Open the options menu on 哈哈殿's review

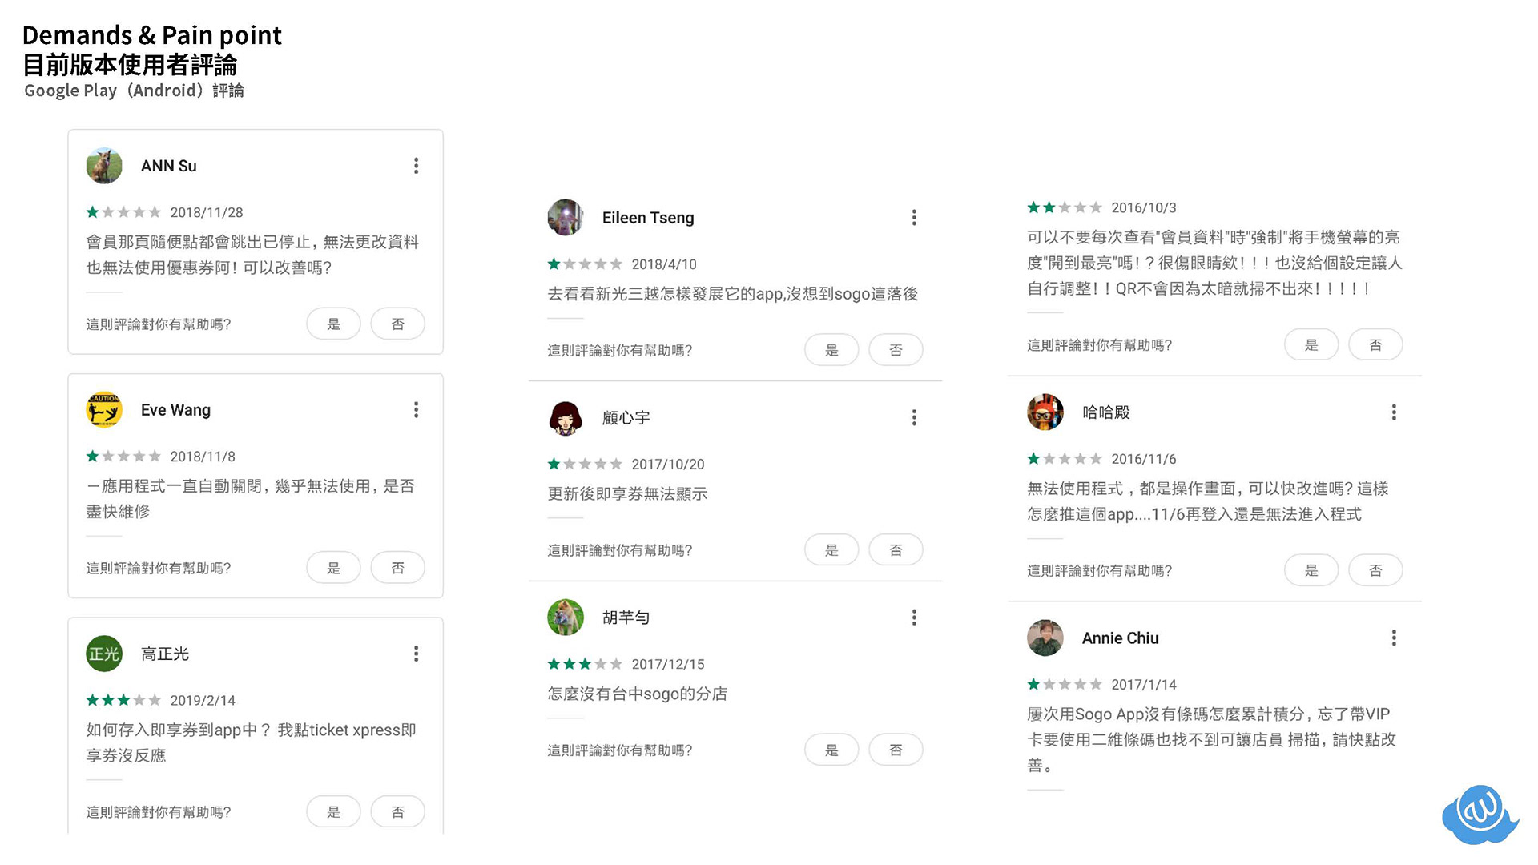[x=1394, y=412]
